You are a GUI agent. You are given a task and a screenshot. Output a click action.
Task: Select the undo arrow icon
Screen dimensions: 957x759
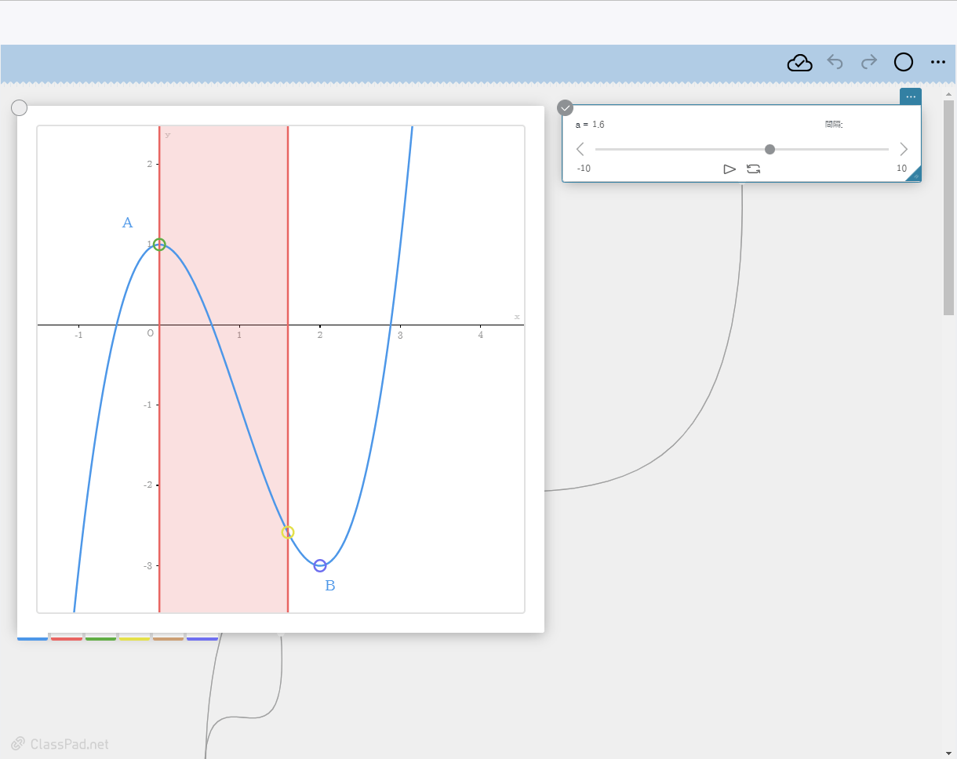(835, 62)
